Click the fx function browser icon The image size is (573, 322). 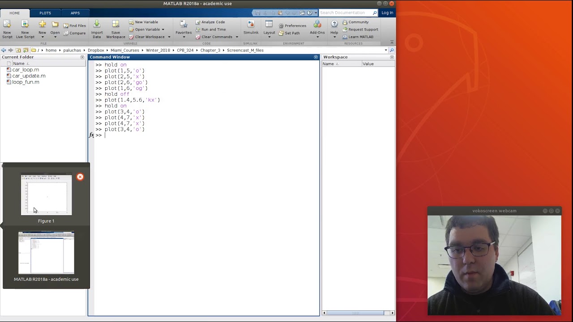coord(92,135)
